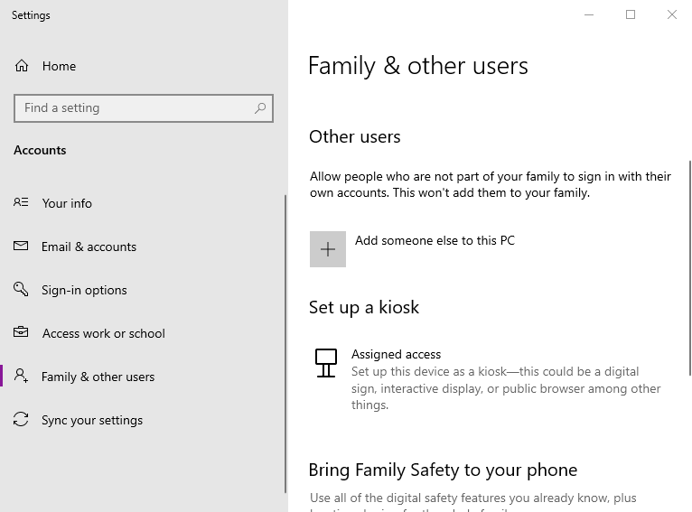The image size is (692, 512).
Task: Click the Home house icon
Action: 22,66
